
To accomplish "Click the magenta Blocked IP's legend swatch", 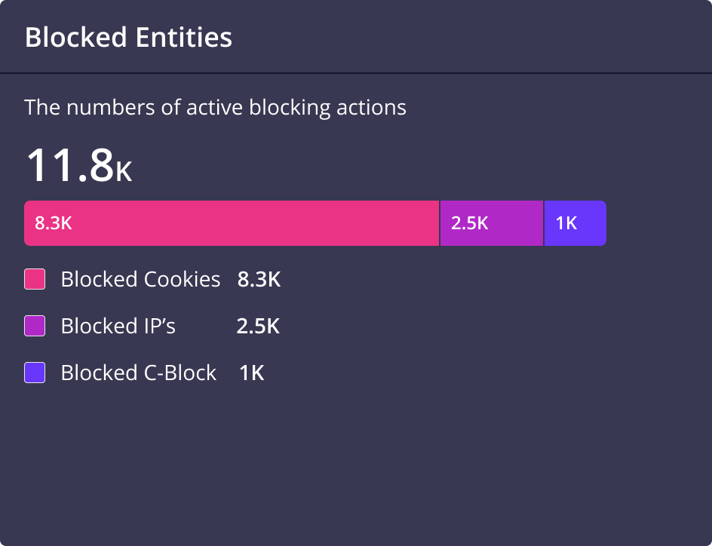I will 35,326.
